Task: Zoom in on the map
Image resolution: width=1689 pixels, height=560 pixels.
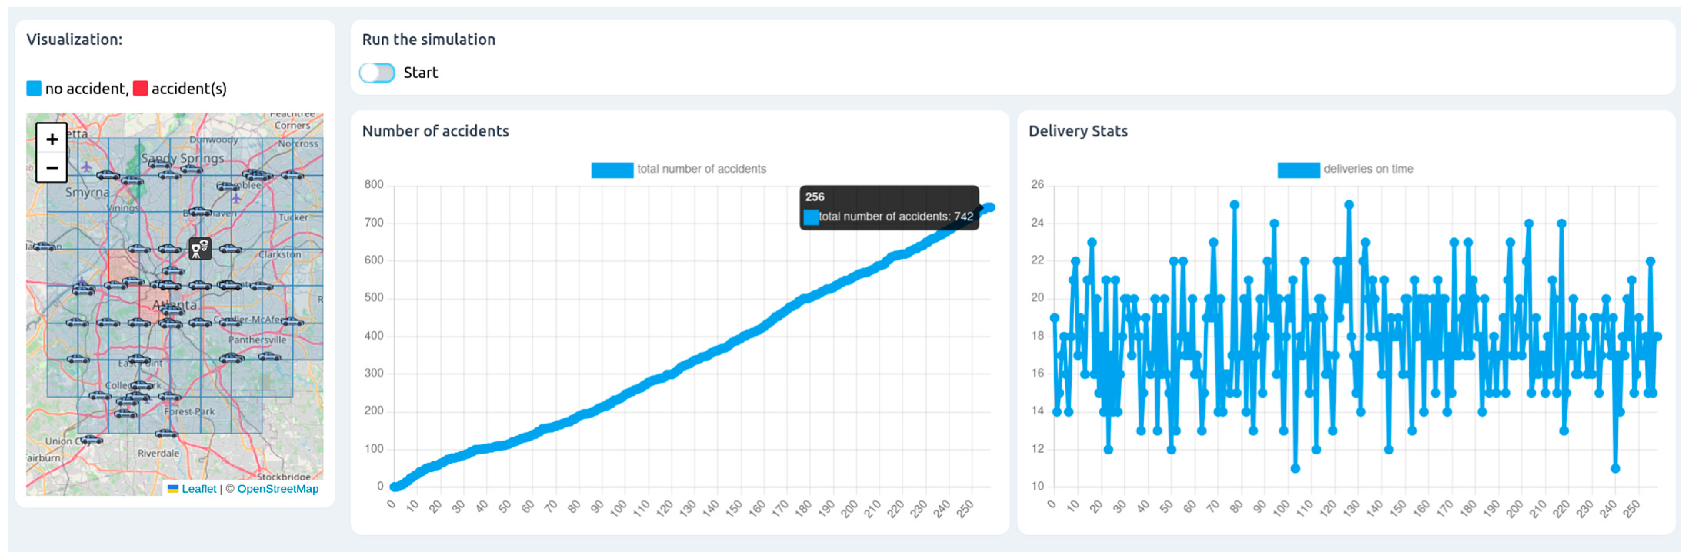Action: pos(52,139)
